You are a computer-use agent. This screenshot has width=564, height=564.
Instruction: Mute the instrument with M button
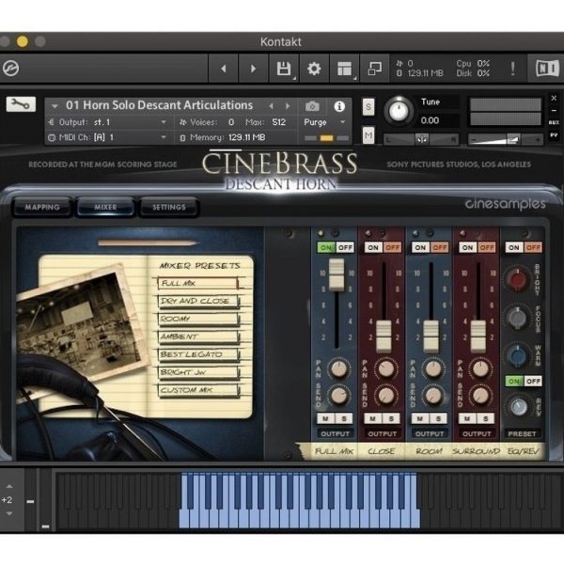click(x=368, y=135)
